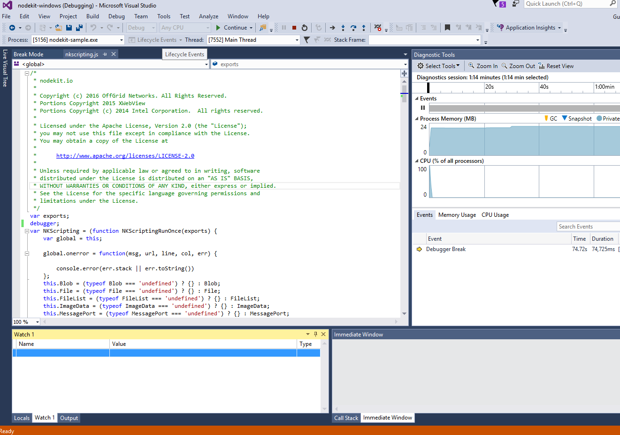Screen dimensions: 620x435
Task: Open the notifications flag with count 5
Action: [x=499, y=4]
